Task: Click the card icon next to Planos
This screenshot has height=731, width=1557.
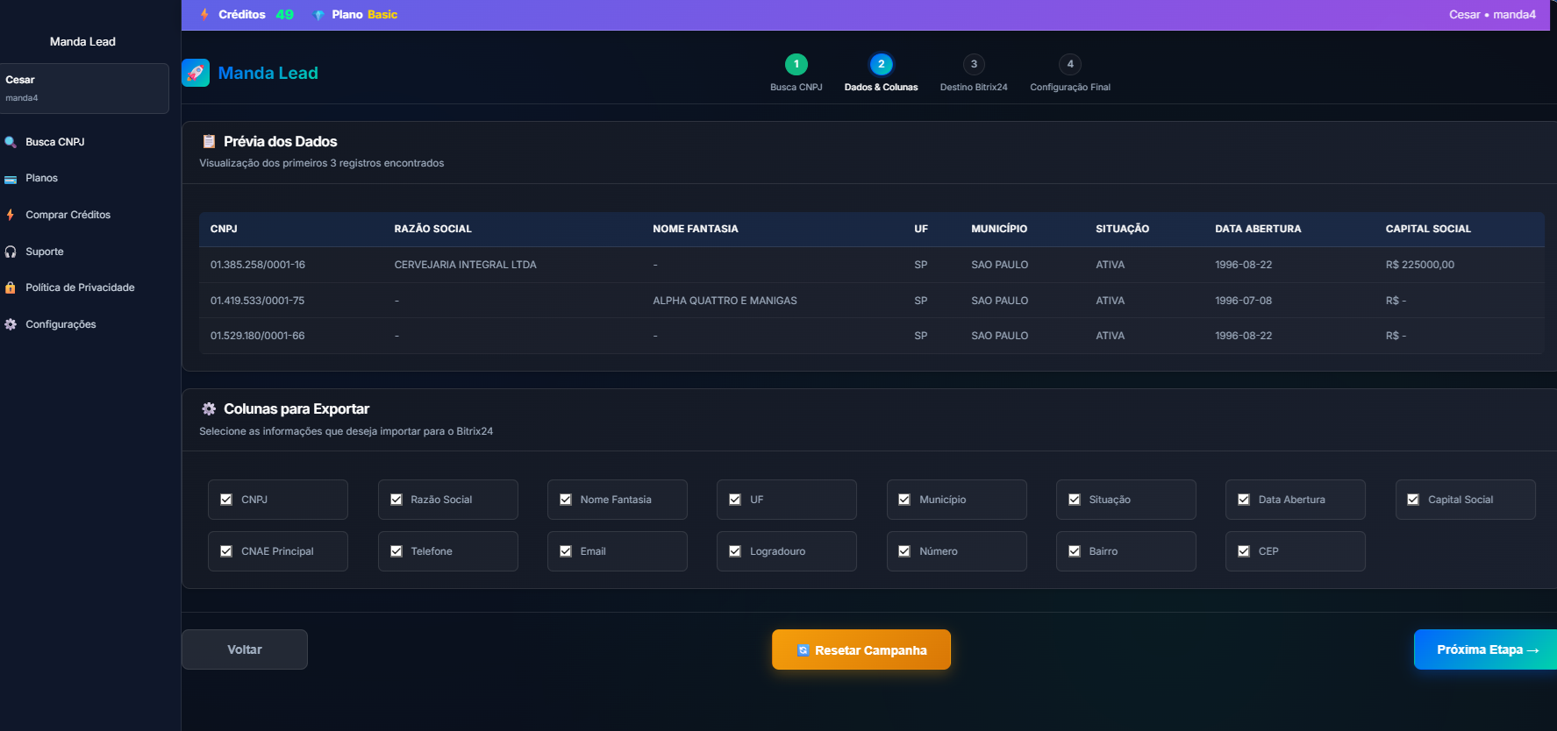Action: pyautogui.click(x=11, y=179)
